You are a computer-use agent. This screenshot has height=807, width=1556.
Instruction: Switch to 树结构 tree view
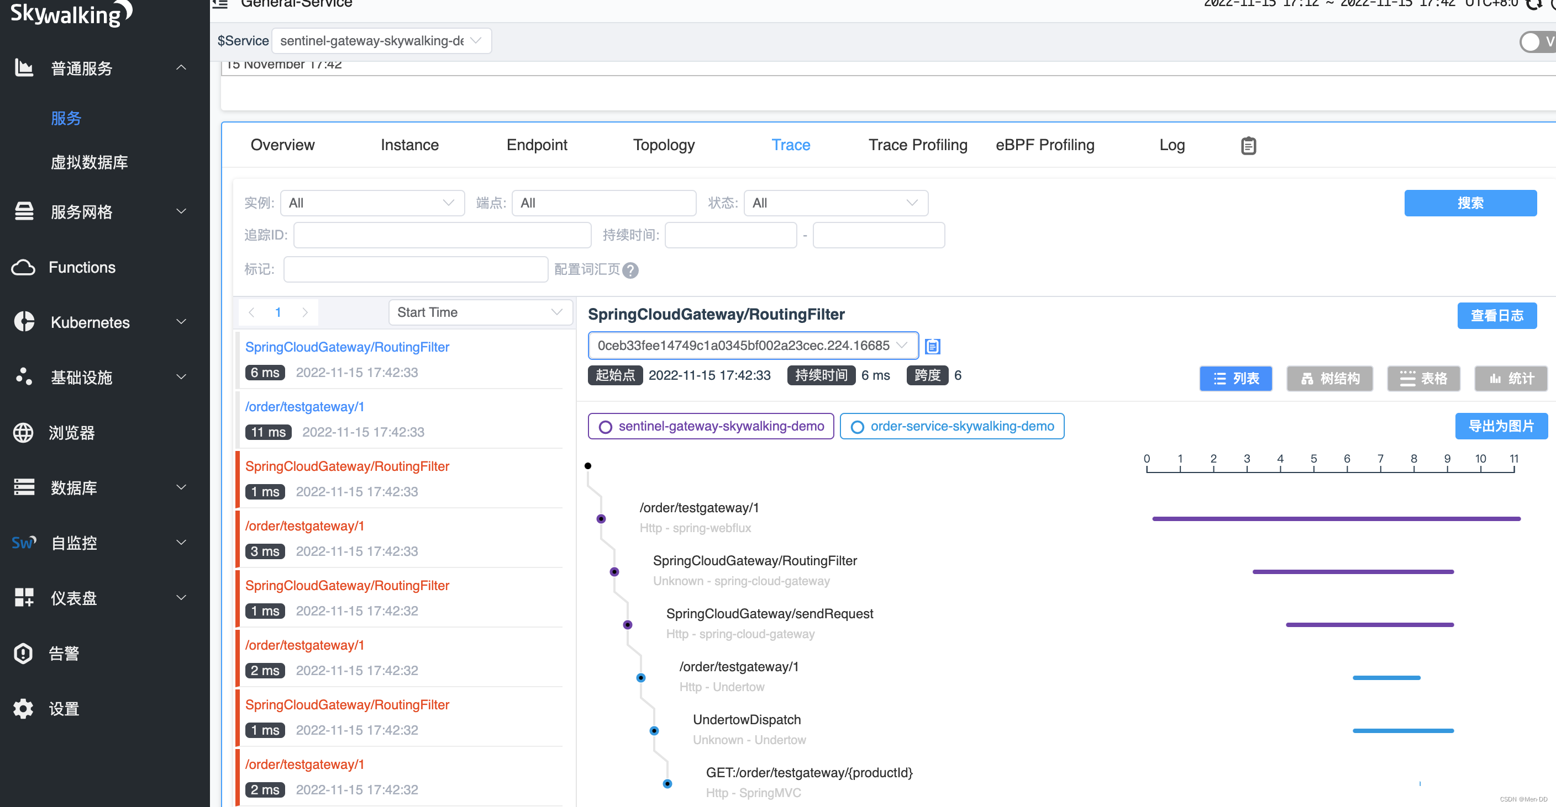tap(1329, 379)
